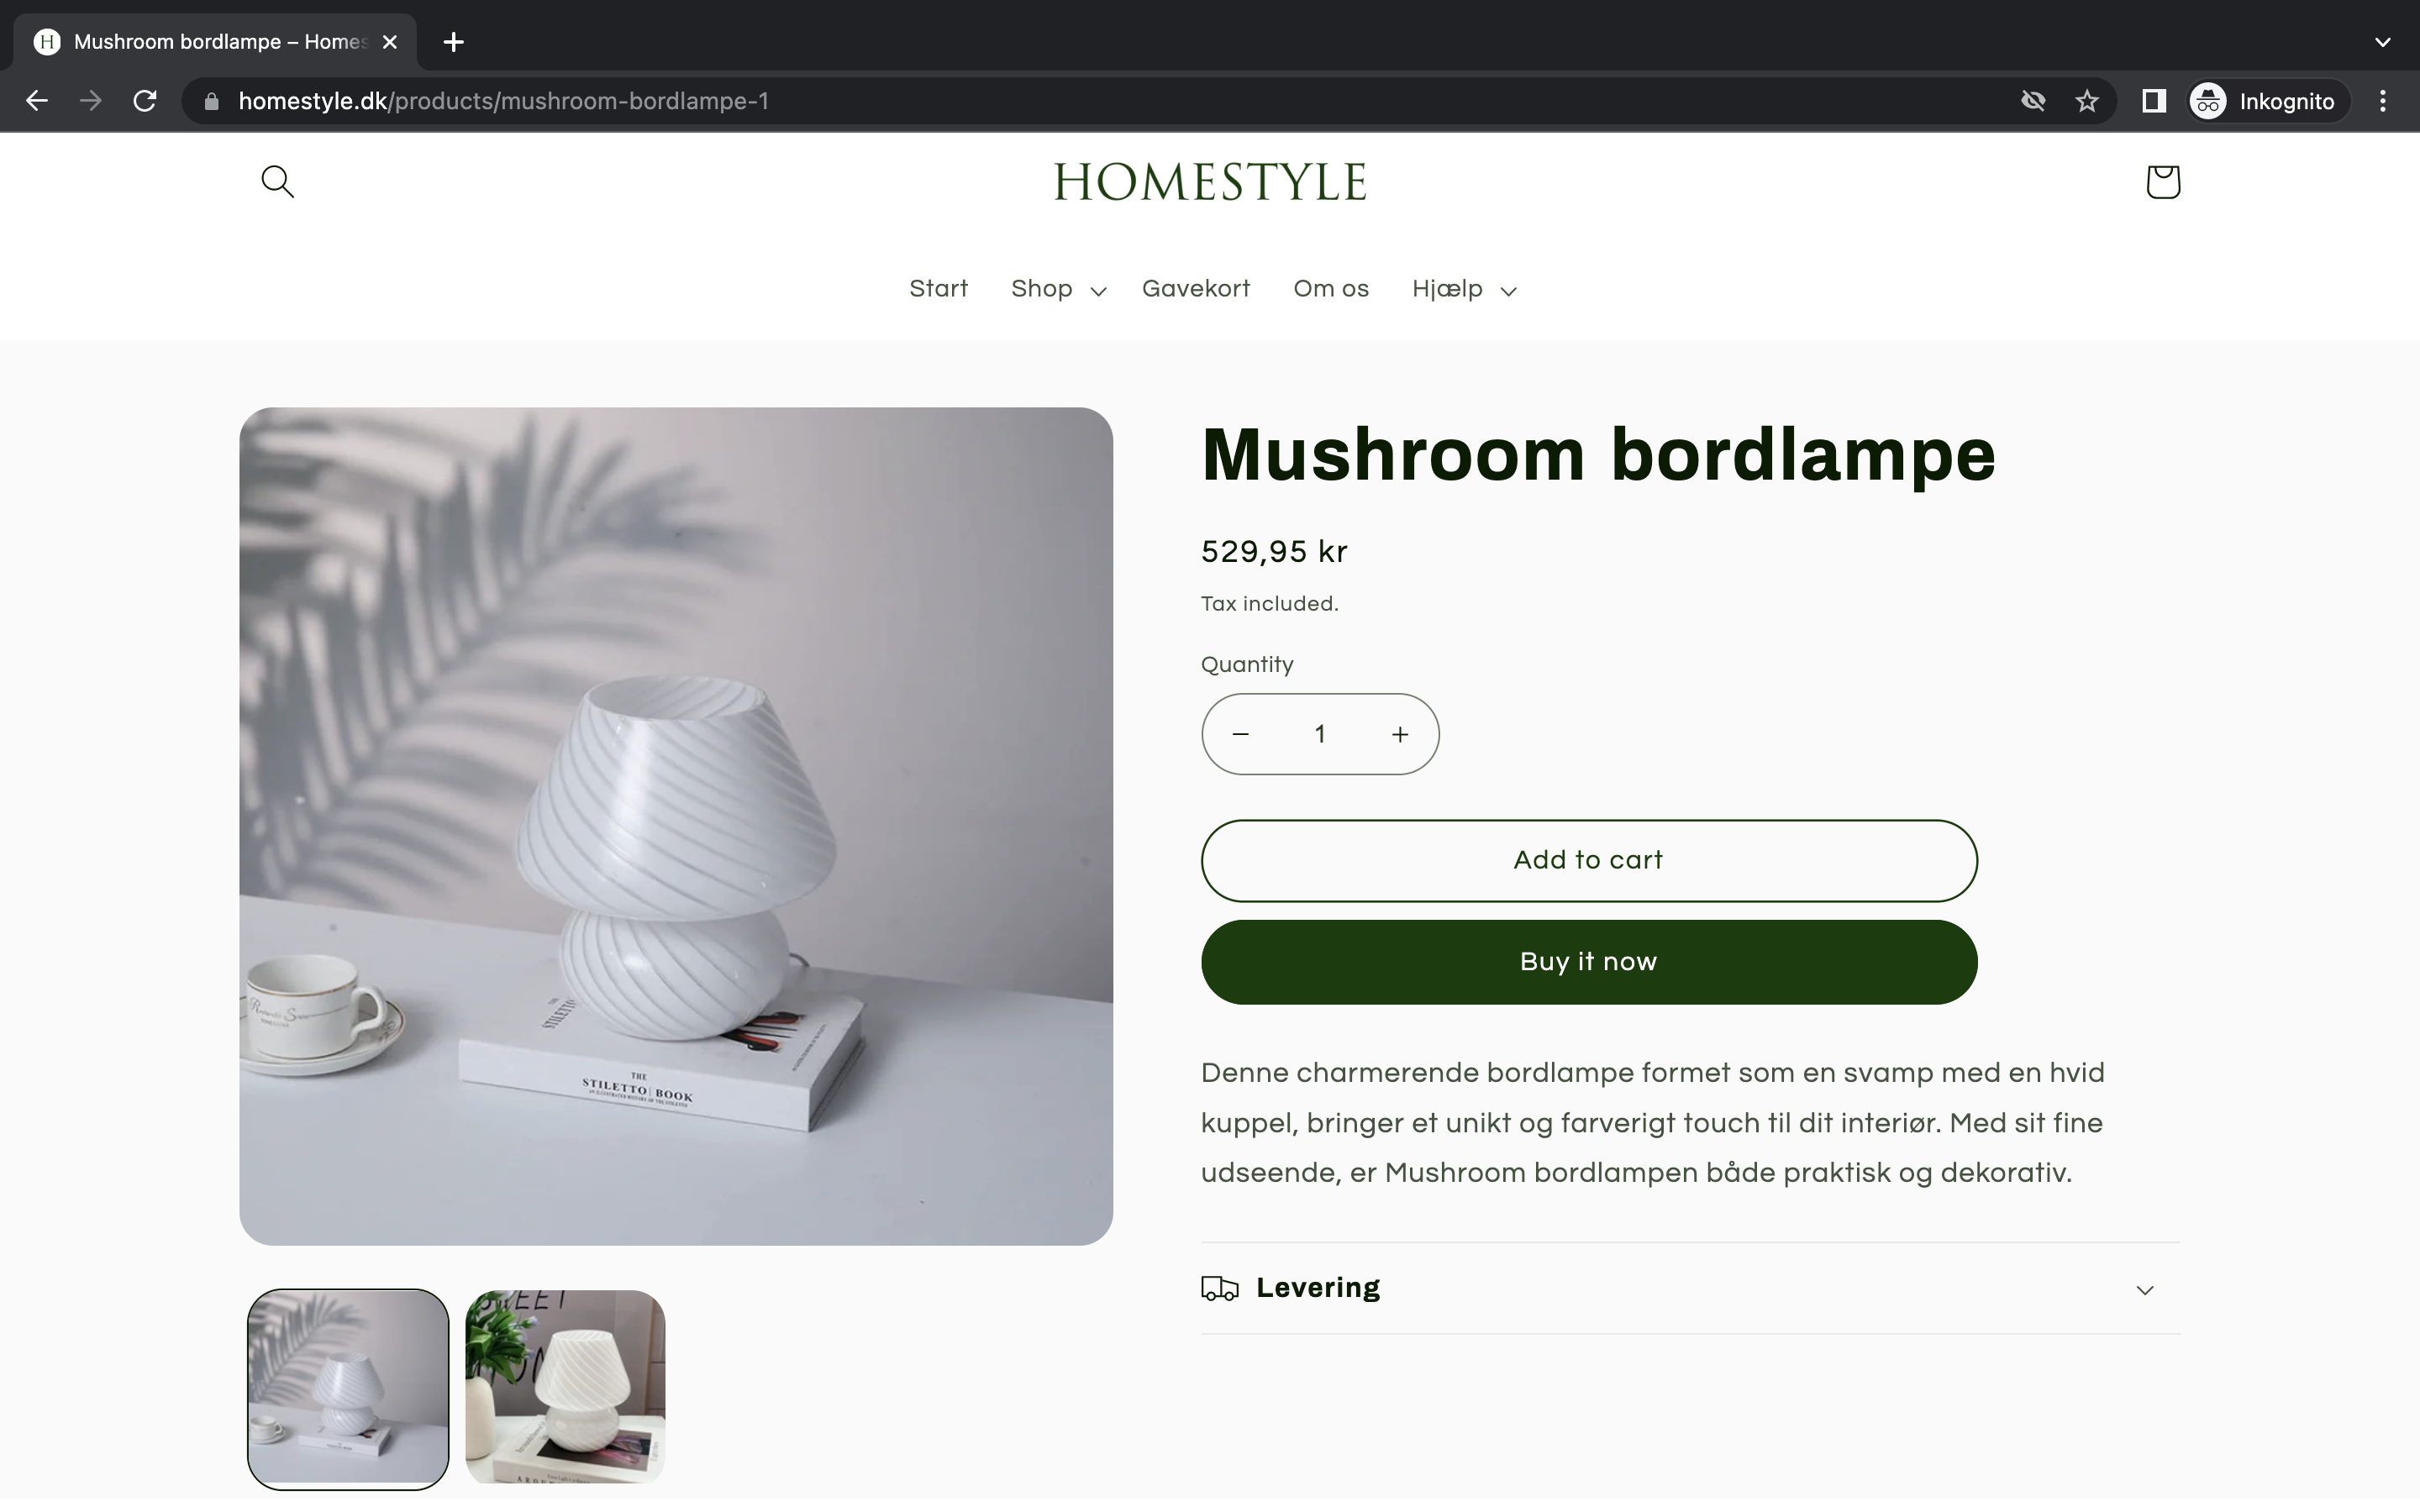The height and width of the screenshot is (1512, 2420).
Task: Increase quantity with the plus button
Action: tap(1400, 734)
